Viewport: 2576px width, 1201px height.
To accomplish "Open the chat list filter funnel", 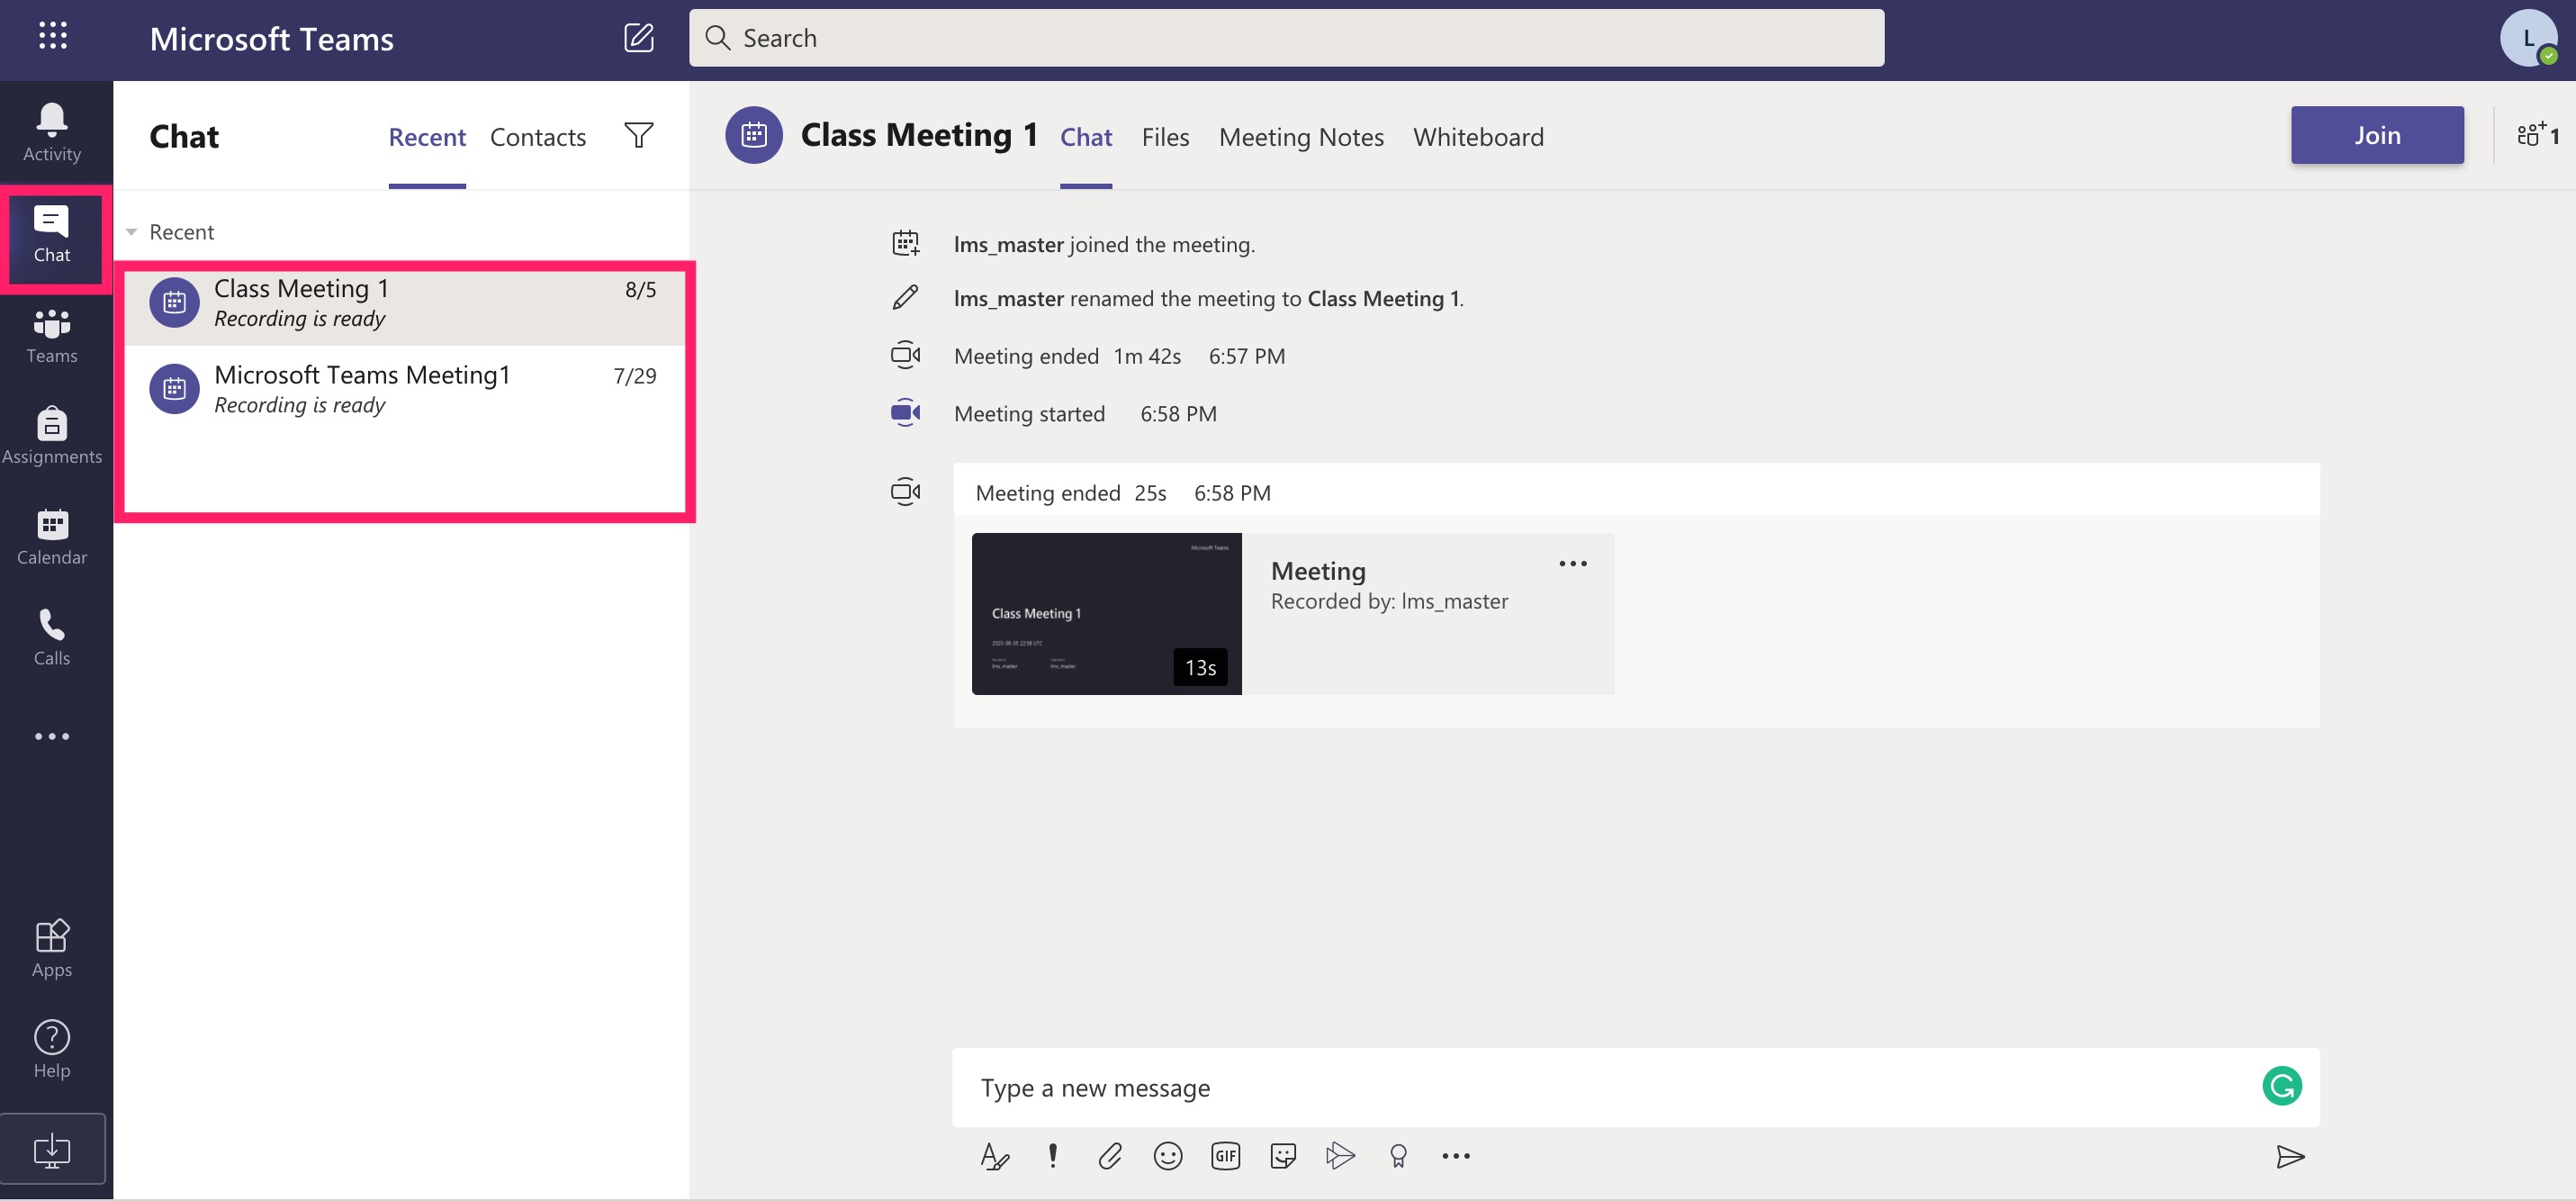I will coord(639,135).
